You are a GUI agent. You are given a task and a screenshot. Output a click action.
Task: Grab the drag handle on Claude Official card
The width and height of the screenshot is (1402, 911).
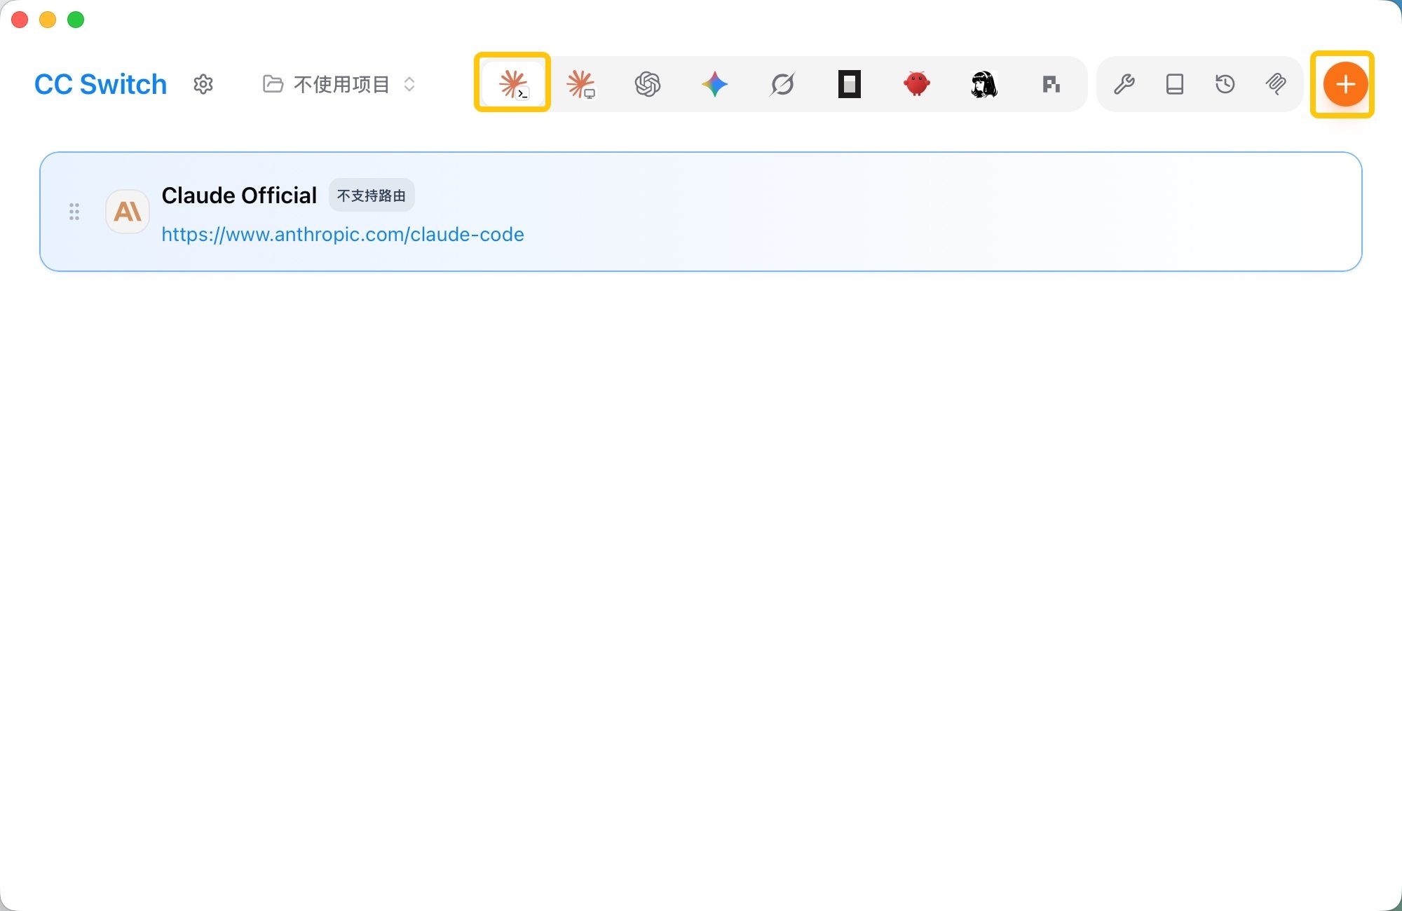pos(74,212)
